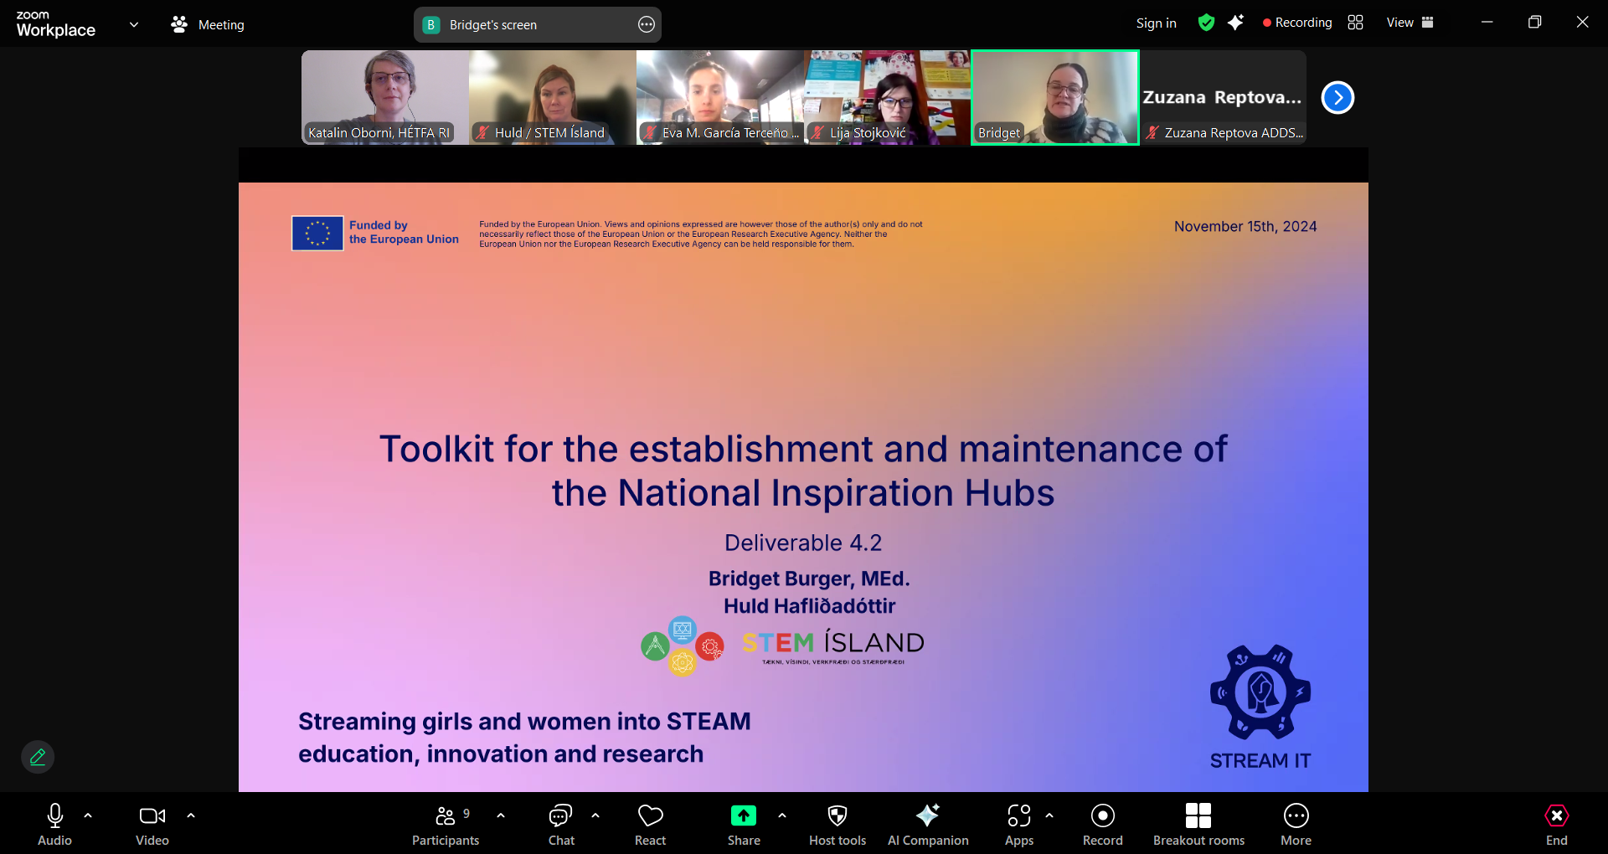Image resolution: width=1608 pixels, height=854 pixels.
Task: Click the green Share screen icon
Action: click(x=743, y=815)
